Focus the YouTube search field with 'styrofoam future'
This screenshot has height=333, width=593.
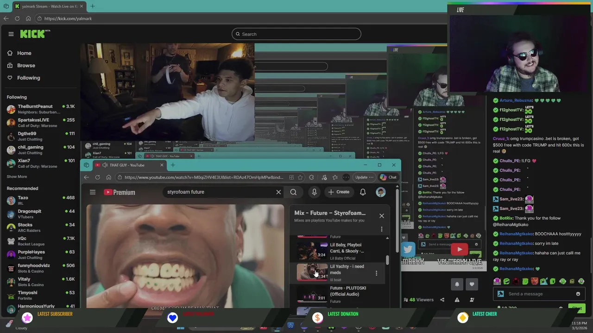coord(218,192)
